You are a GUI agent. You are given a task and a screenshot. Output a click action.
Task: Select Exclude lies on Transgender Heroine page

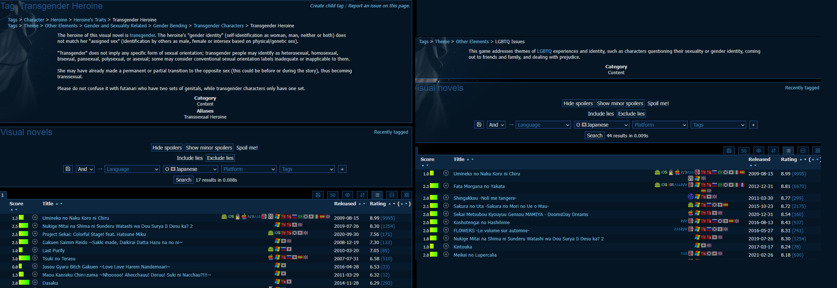tap(220, 158)
